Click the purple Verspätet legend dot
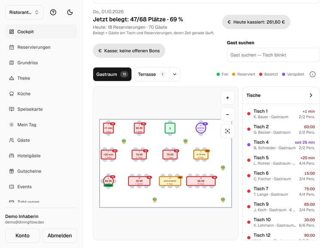Viewport: 330px width, 248px height. (284, 74)
